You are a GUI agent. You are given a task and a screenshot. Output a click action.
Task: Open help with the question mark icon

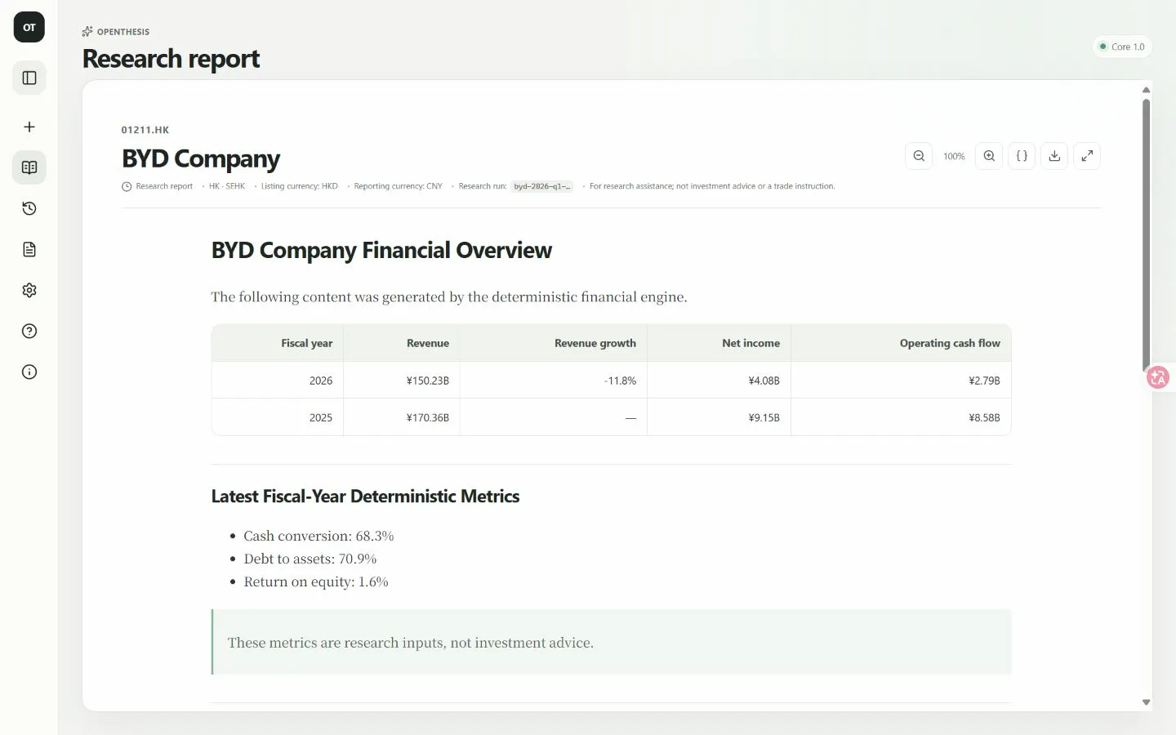[29, 331]
